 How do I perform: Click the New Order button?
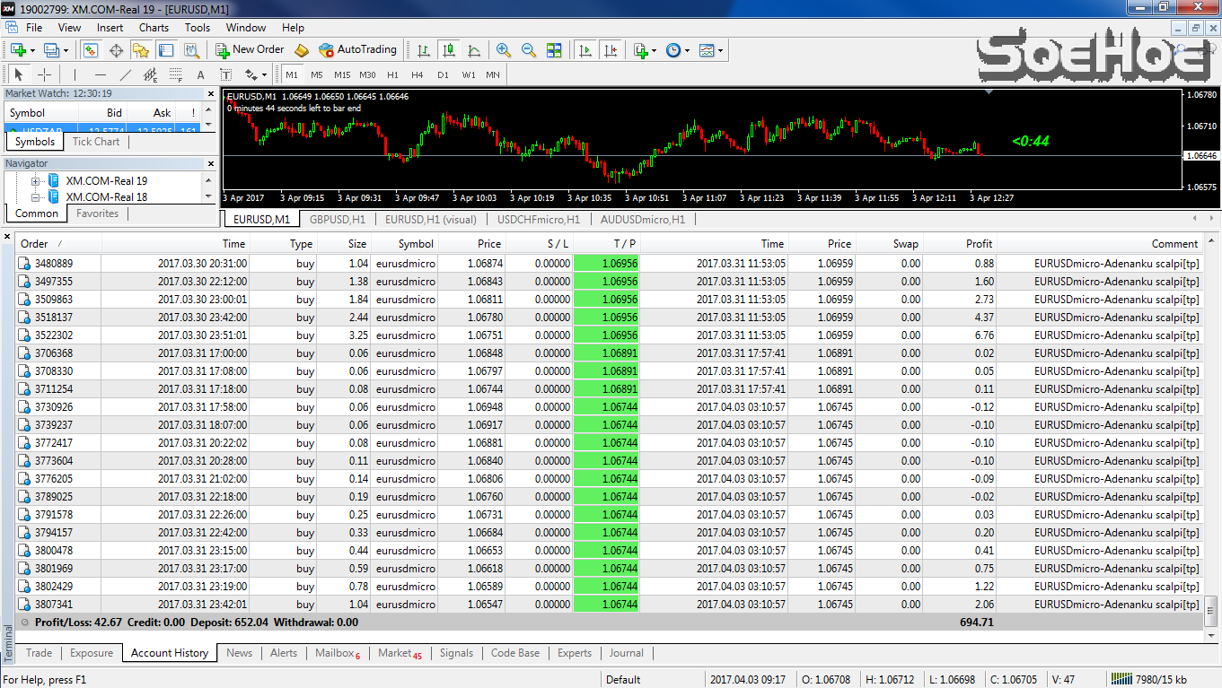(x=250, y=50)
